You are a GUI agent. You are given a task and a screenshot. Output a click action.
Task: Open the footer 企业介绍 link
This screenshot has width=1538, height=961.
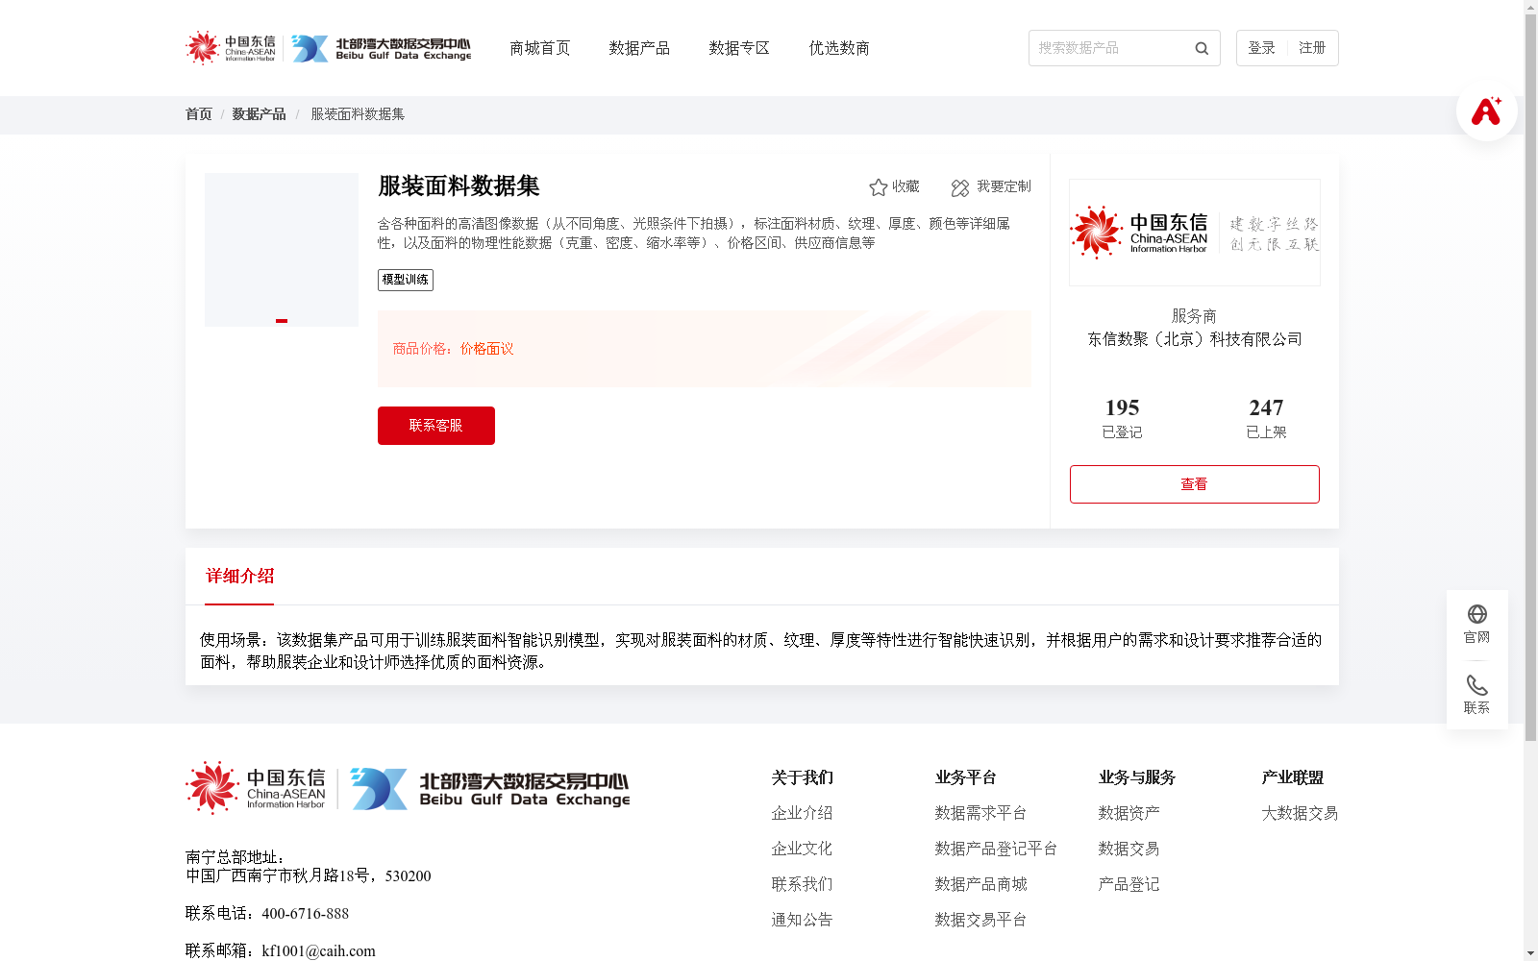click(802, 813)
